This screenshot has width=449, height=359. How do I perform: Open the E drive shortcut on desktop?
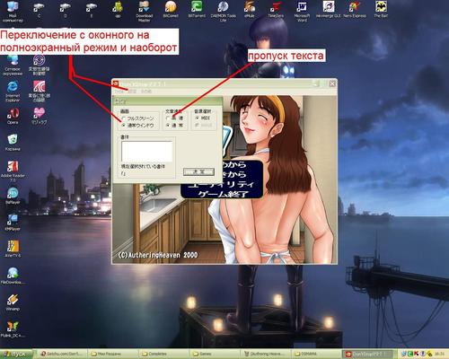pos(92,11)
